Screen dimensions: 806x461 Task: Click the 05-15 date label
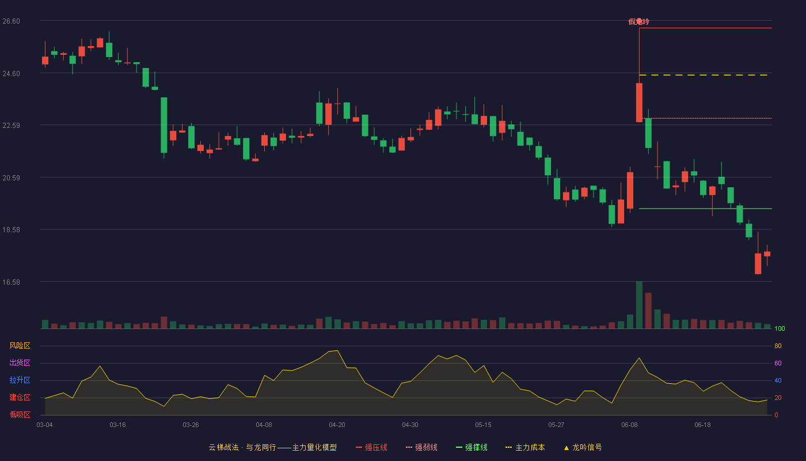click(x=483, y=425)
